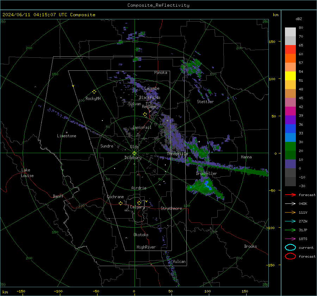The width and height of the screenshot is (317, 296).
Task: Click the Sundre town label
Action: [x=107, y=146]
